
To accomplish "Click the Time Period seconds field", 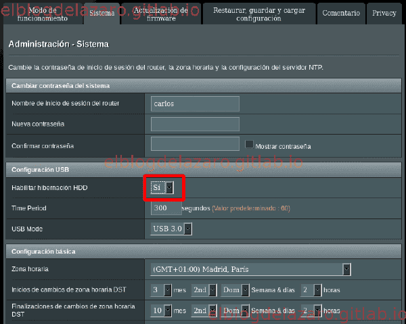I will [x=166, y=208].
